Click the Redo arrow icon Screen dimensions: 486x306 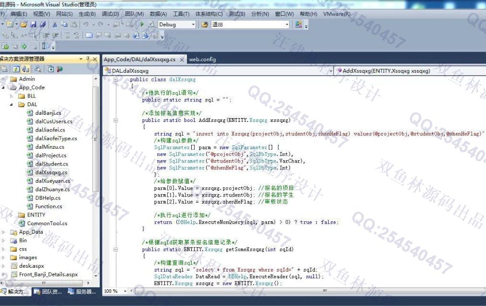coord(101,24)
